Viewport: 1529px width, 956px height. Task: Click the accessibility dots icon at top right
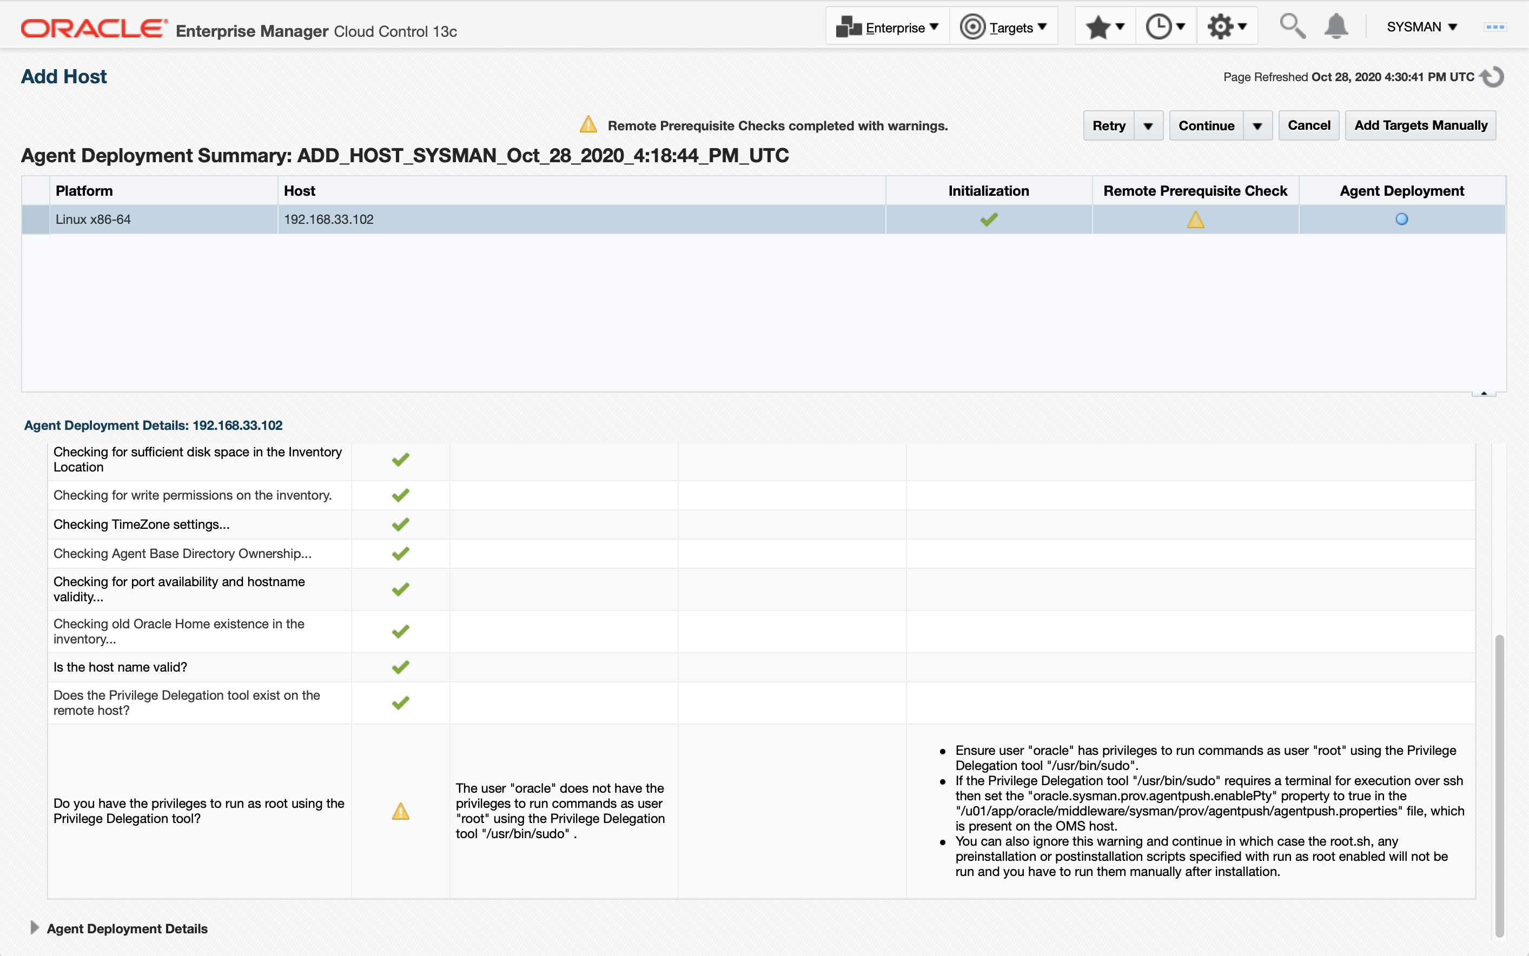click(x=1495, y=27)
